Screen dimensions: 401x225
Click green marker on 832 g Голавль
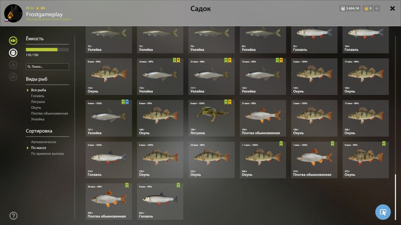pos(178,185)
